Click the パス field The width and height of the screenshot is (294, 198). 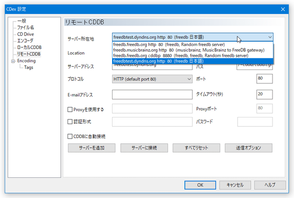pos(255,67)
